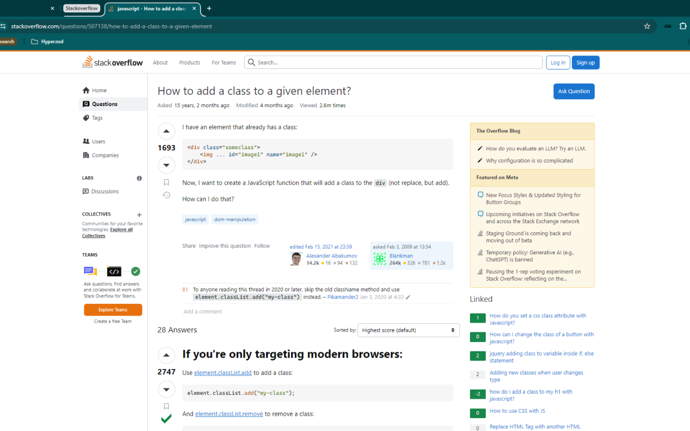Click the Log in button

point(558,62)
